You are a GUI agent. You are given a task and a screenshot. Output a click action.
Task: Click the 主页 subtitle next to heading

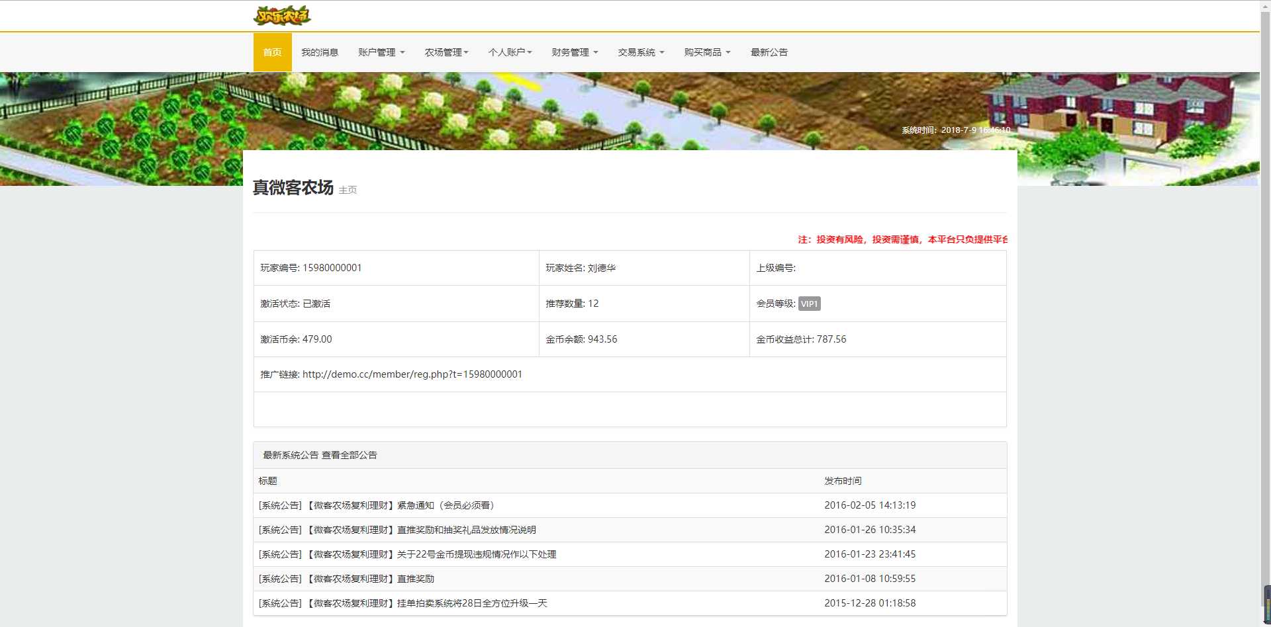[348, 190]
